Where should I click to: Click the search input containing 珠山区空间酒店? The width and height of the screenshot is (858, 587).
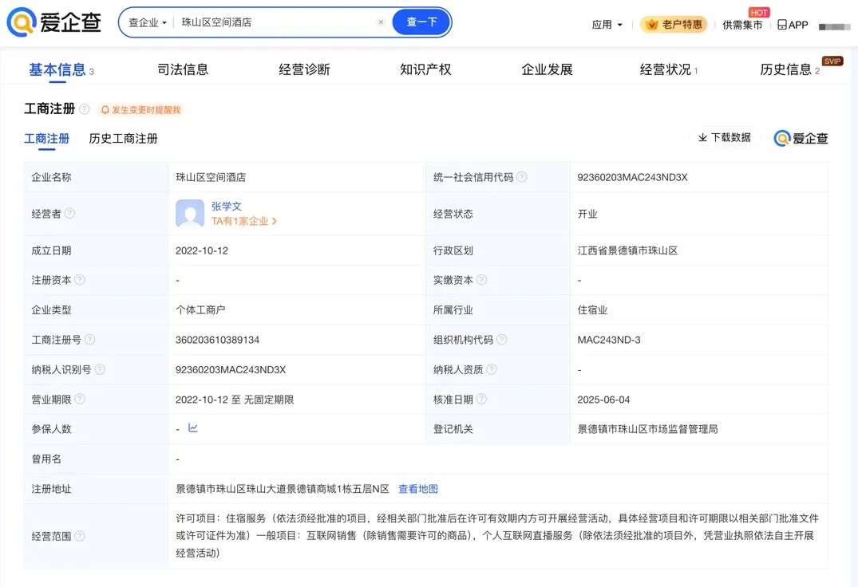point(275,22)
